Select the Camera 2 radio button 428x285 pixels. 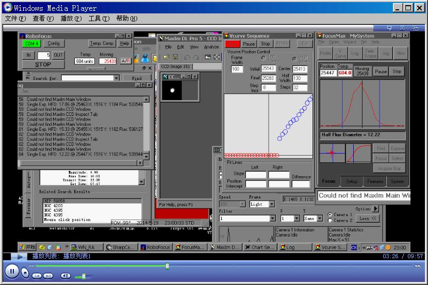tap(330, 221)
